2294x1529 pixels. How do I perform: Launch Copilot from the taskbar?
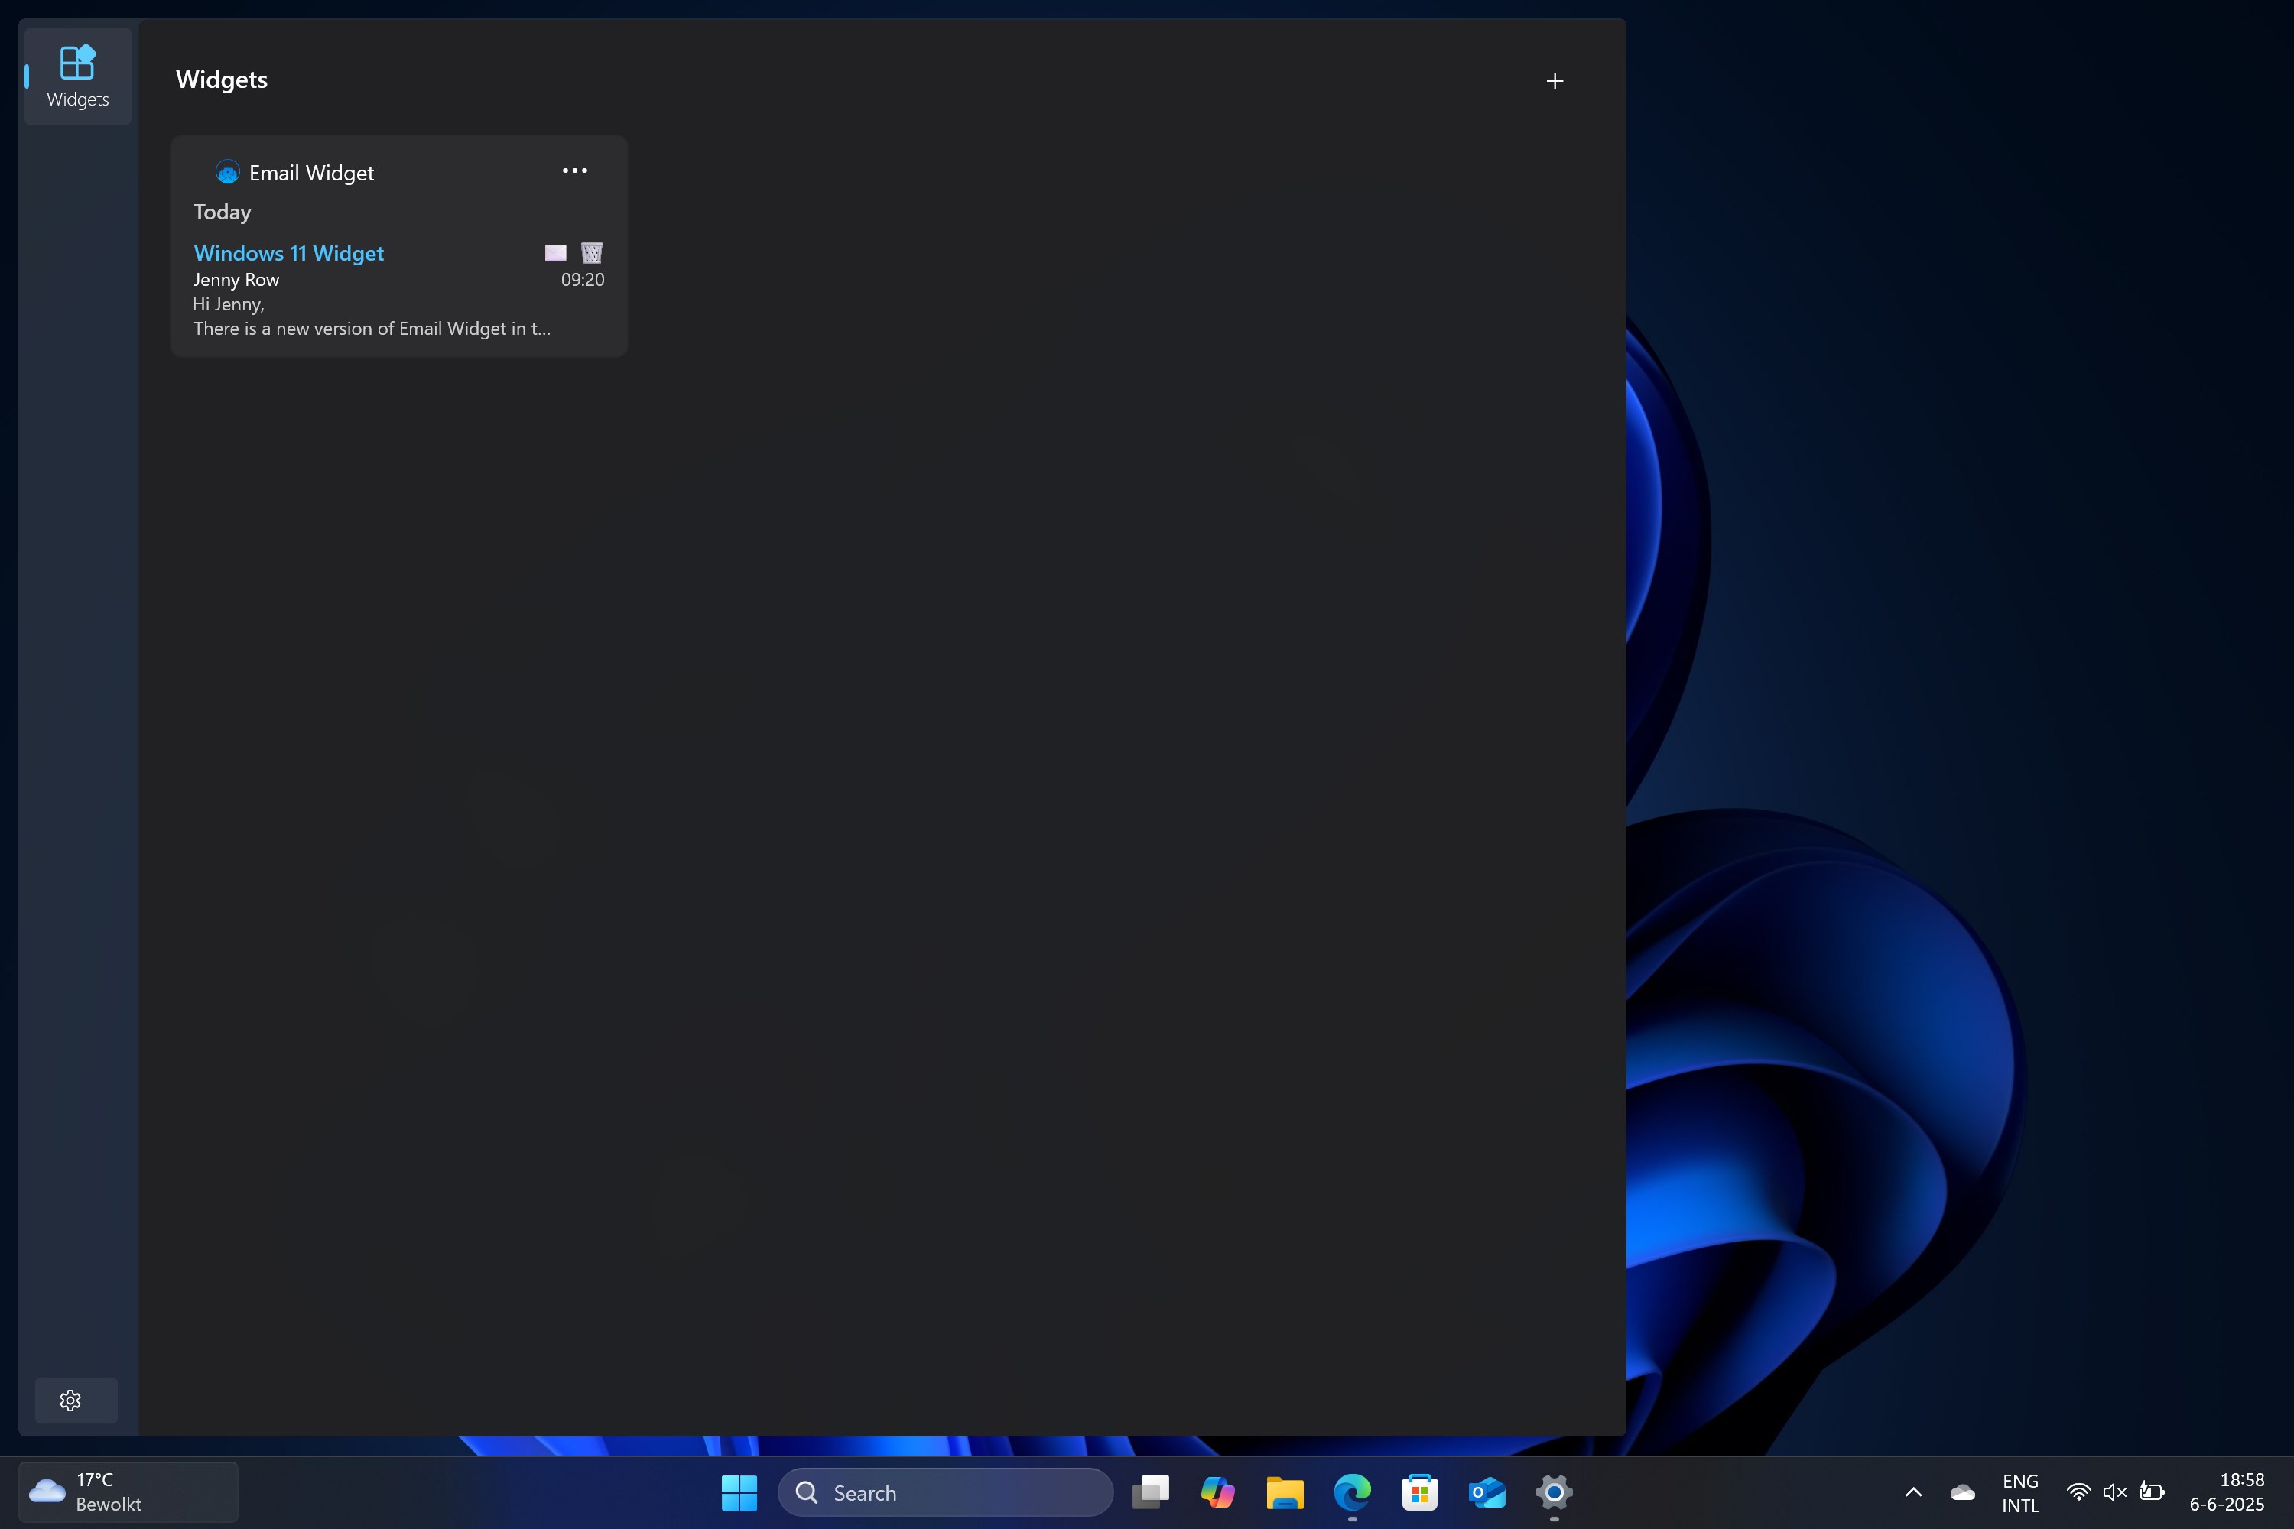point(1217,1492)
